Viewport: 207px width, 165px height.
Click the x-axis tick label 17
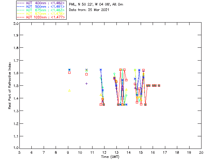(x=165, y=152)
